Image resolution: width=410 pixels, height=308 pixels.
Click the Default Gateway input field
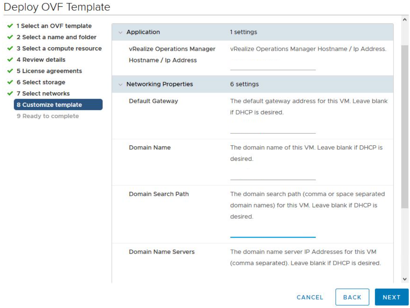pyautogui.click(x=273, y=129)
